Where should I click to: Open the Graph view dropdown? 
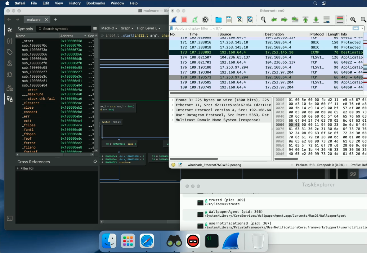pos(127,28)
